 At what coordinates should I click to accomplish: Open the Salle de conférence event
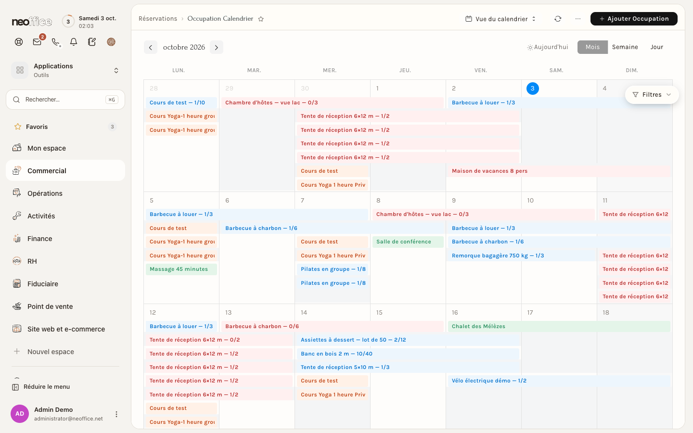tap(408, 242)
